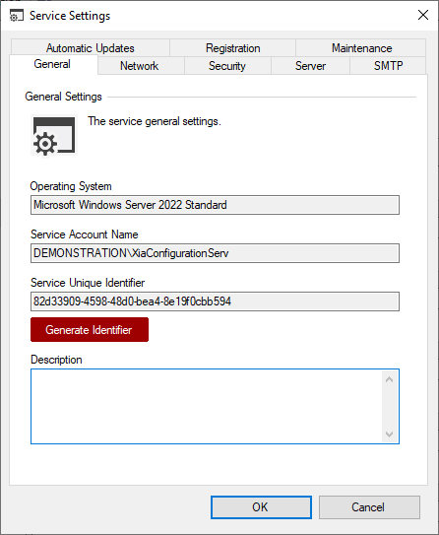Open the Automatic Updates tab
The height and width of the screenshot is (535, 439).
(x=91, y=47)
